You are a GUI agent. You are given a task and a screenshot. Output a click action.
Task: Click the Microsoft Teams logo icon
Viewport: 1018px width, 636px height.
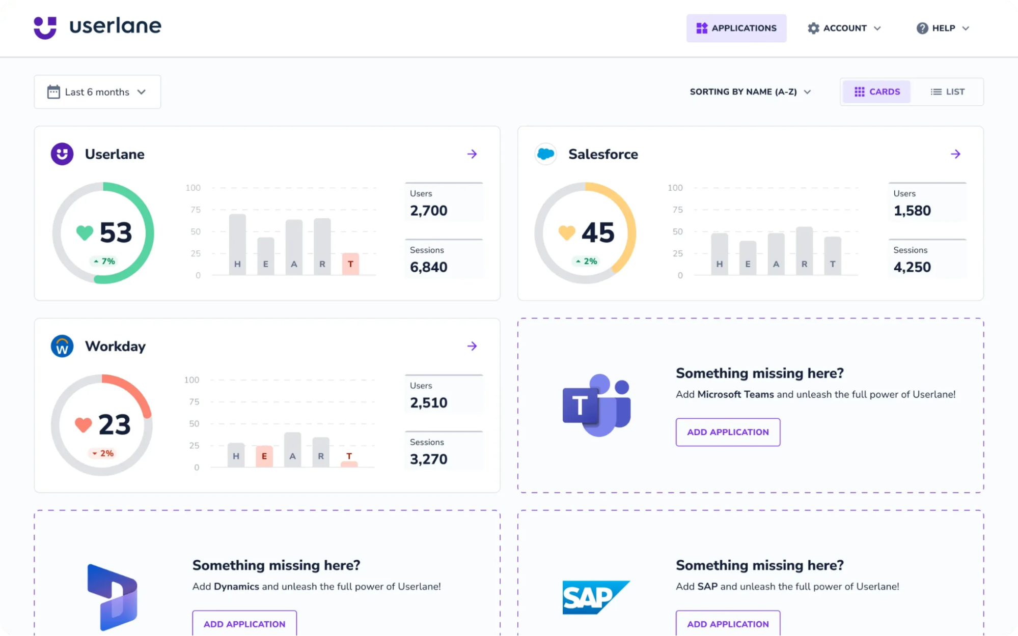tap(596, 406)
